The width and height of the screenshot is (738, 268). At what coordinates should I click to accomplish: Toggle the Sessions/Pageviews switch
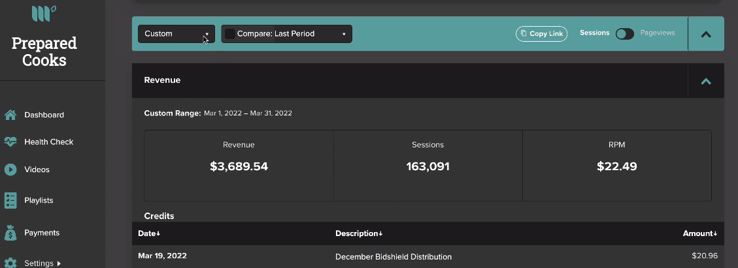click(624, 34)
